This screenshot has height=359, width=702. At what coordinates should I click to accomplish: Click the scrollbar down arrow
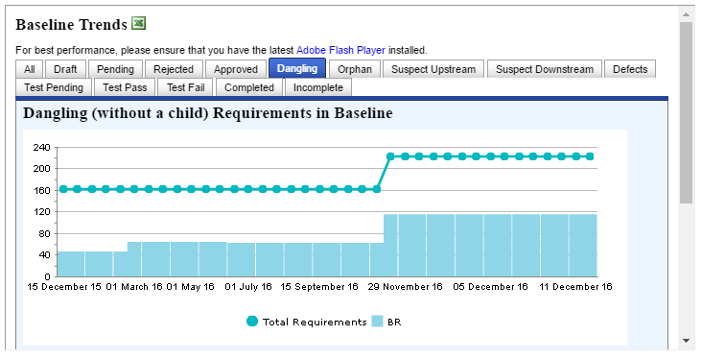pos(686,341)
